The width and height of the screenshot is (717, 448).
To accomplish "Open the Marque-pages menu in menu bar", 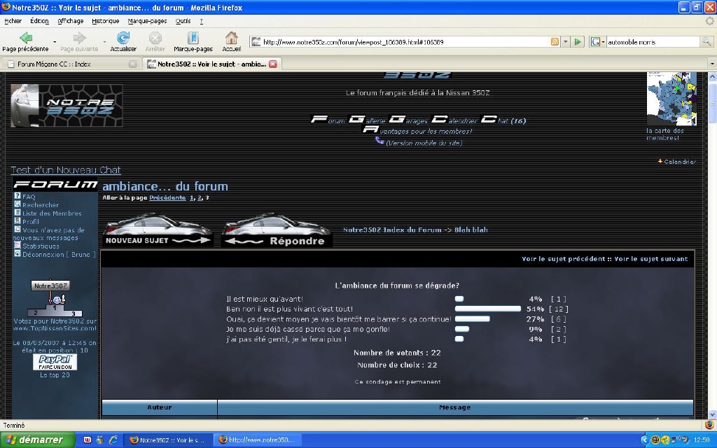I will click(x=147, y=21).
